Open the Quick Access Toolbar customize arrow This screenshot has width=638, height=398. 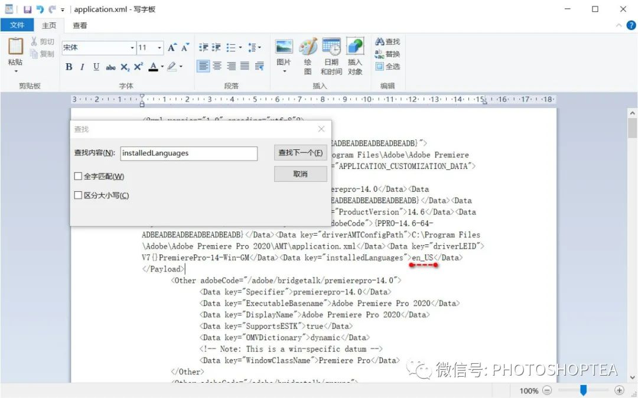pyautogui.click(x=63, y=9)
